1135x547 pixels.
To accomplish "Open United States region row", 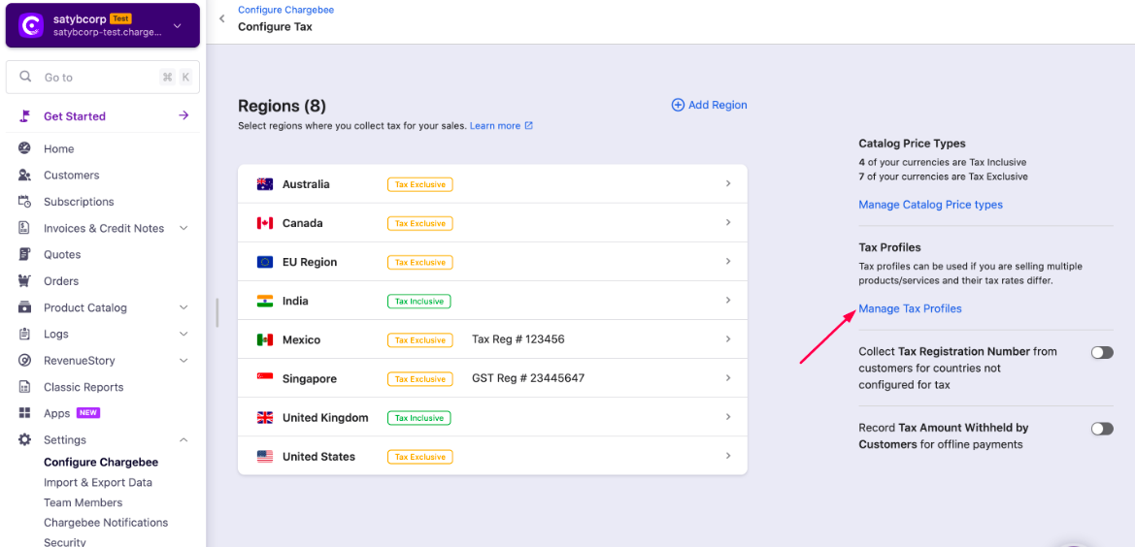I will (x=492, y=456).
